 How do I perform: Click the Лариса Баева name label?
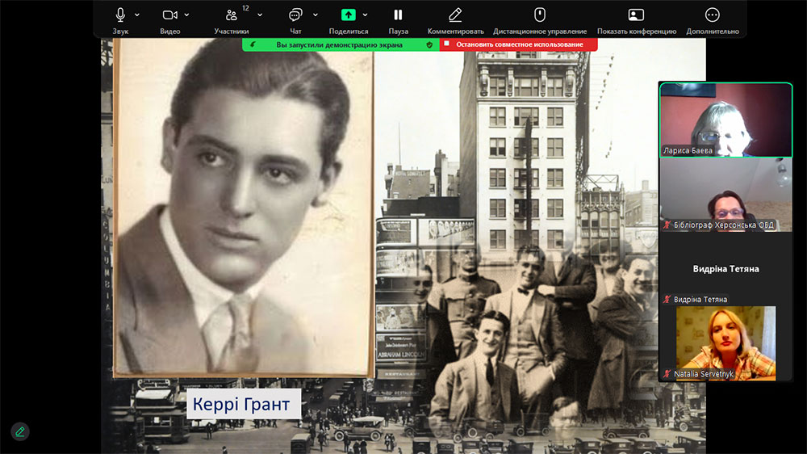pyautogui.click(x=688, y=150)
